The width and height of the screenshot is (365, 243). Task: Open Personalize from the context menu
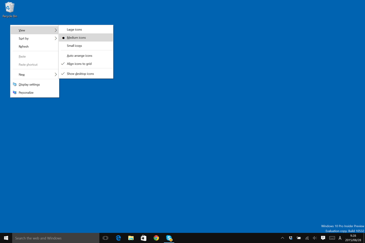(x=26, y=92)
